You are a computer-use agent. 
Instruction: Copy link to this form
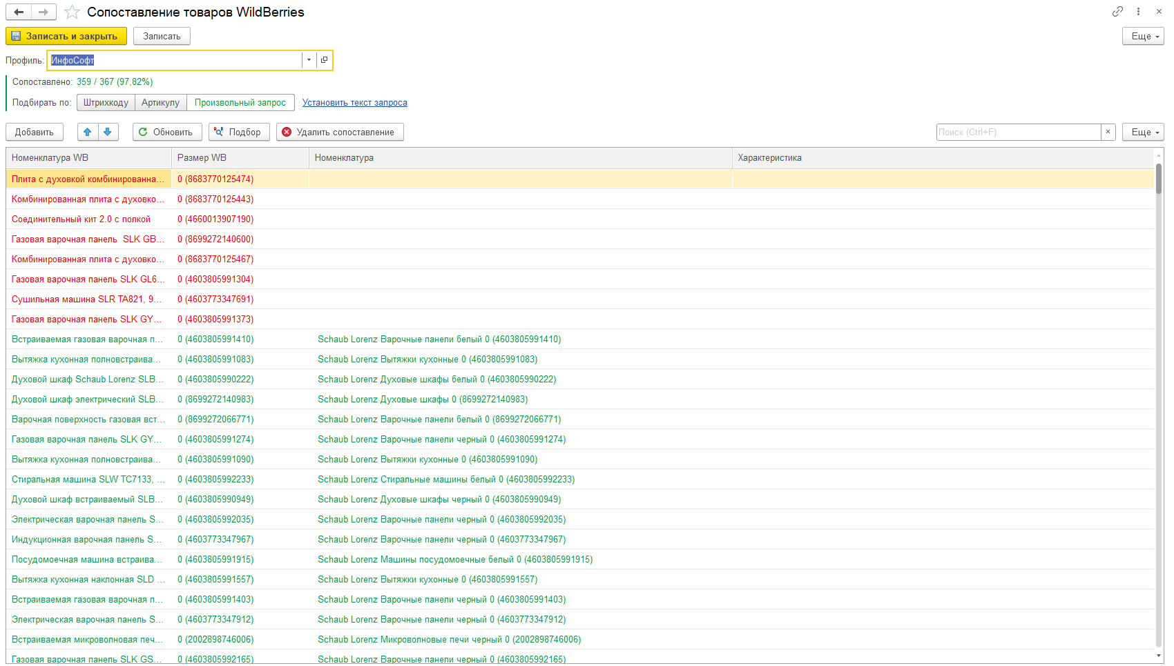tap(1117, 11)
